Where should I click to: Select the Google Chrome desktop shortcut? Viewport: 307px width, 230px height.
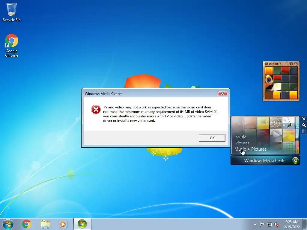(x=12, y=46)
